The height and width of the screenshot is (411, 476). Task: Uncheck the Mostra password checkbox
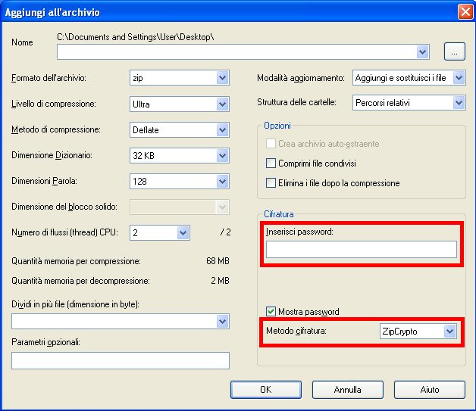[x=271, y=312]
